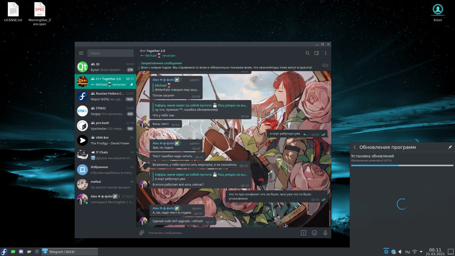The image size is (455, 256).
Task: Open the Wi-Fi network tray icon
Action: tap(414, 252)
